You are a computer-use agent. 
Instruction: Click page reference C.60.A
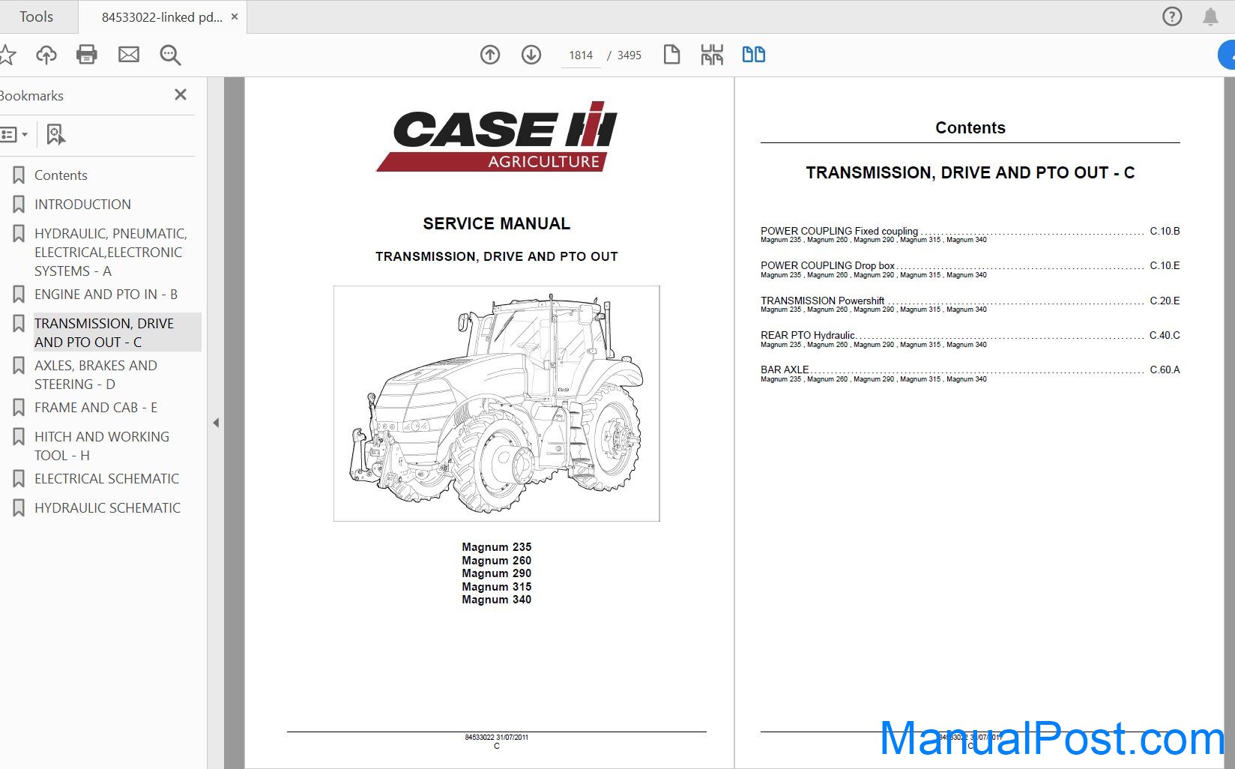coord(1165,370)
